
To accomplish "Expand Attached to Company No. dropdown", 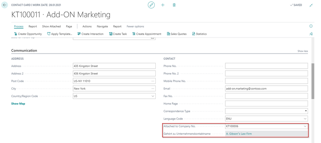I will (305, 126).
